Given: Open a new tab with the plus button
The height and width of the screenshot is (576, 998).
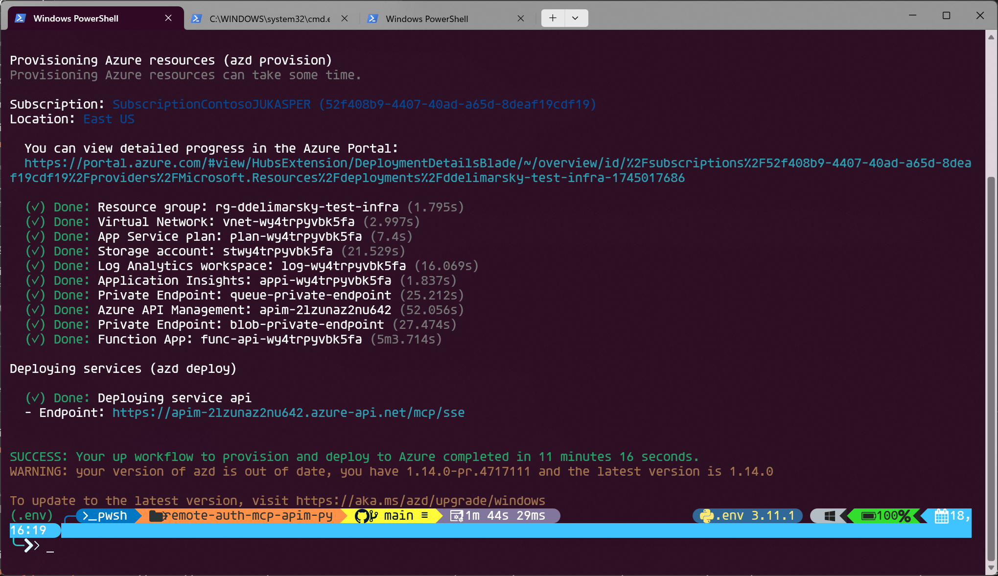Looking at the screenshot, I should (x=552, y=18).
